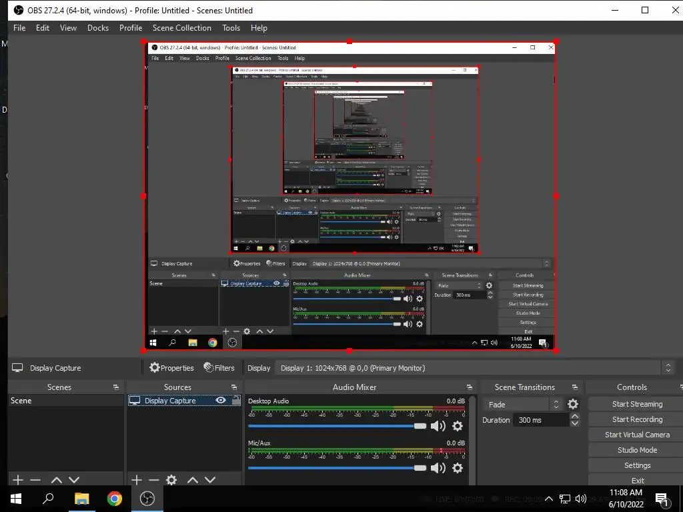The width and height of the screenshot is (683, 512).
Task: Open the notification center icon
Action: (662, 499)
